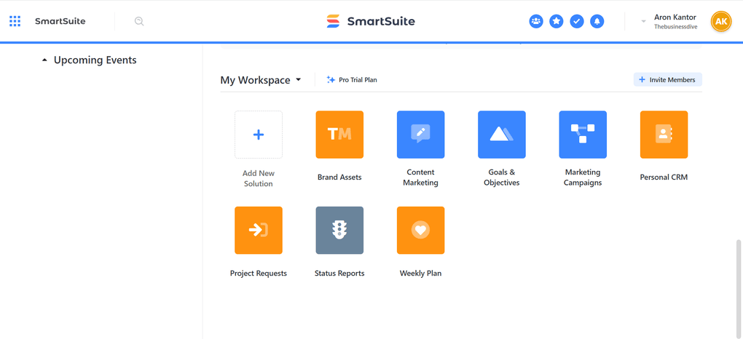Open the Goals & Objectives solution tile
The width and height of the screenshot is (743, 339).
pyautogui.click(x=502, y=135)
